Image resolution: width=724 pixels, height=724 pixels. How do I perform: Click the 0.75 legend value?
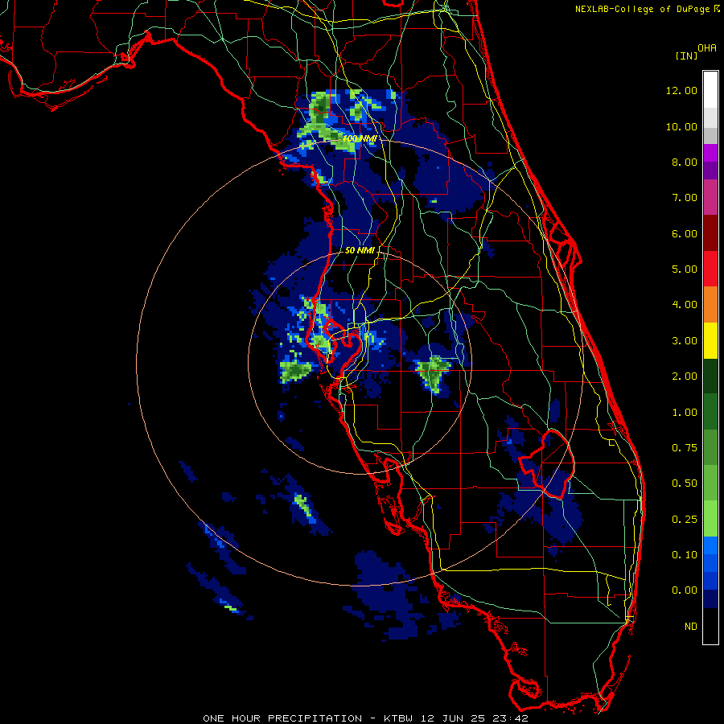tap(685, 448)
